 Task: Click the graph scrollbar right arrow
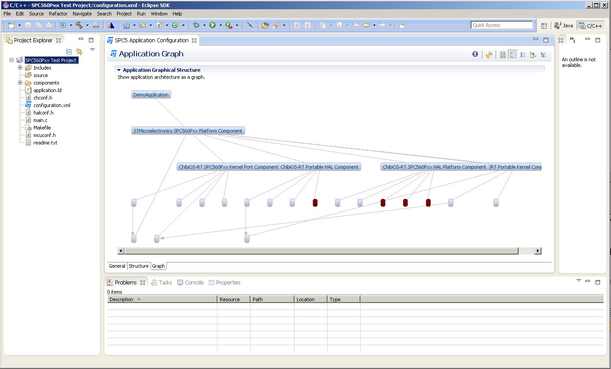click(537, 251)
